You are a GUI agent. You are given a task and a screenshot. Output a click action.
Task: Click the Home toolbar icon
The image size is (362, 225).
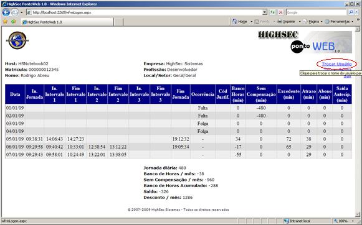point(235,22)
